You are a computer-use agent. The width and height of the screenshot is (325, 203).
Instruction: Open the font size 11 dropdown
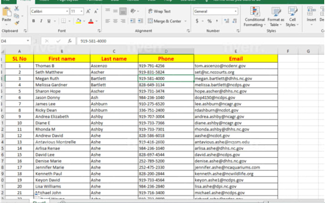tap(81, 11)
